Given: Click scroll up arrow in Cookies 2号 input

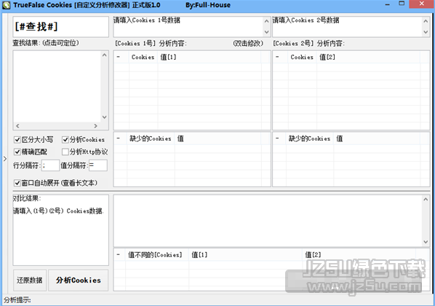Looking at the screenshot, I should (426, 21).
